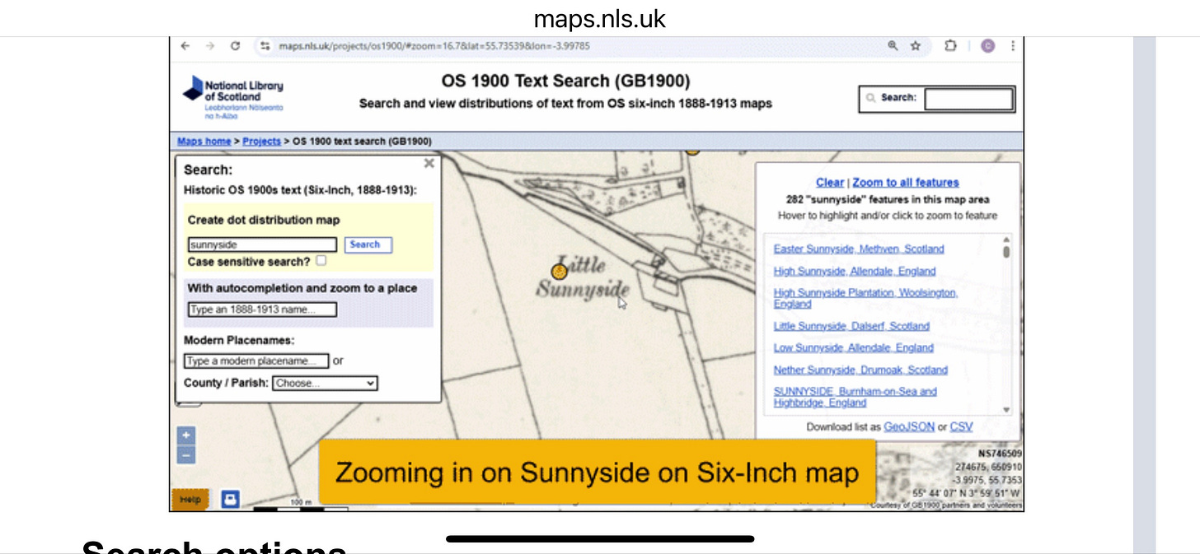The width and height of the screenshot is (1200, 554).
Task: Click the Search button beside sunnyside field
Action: [368, 244]
